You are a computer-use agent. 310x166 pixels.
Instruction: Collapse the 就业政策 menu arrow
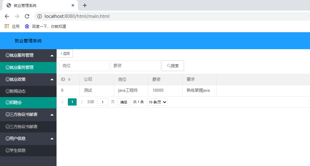52,80
